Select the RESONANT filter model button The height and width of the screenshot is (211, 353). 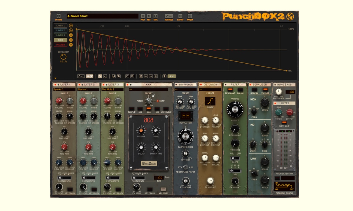point(230,90)
